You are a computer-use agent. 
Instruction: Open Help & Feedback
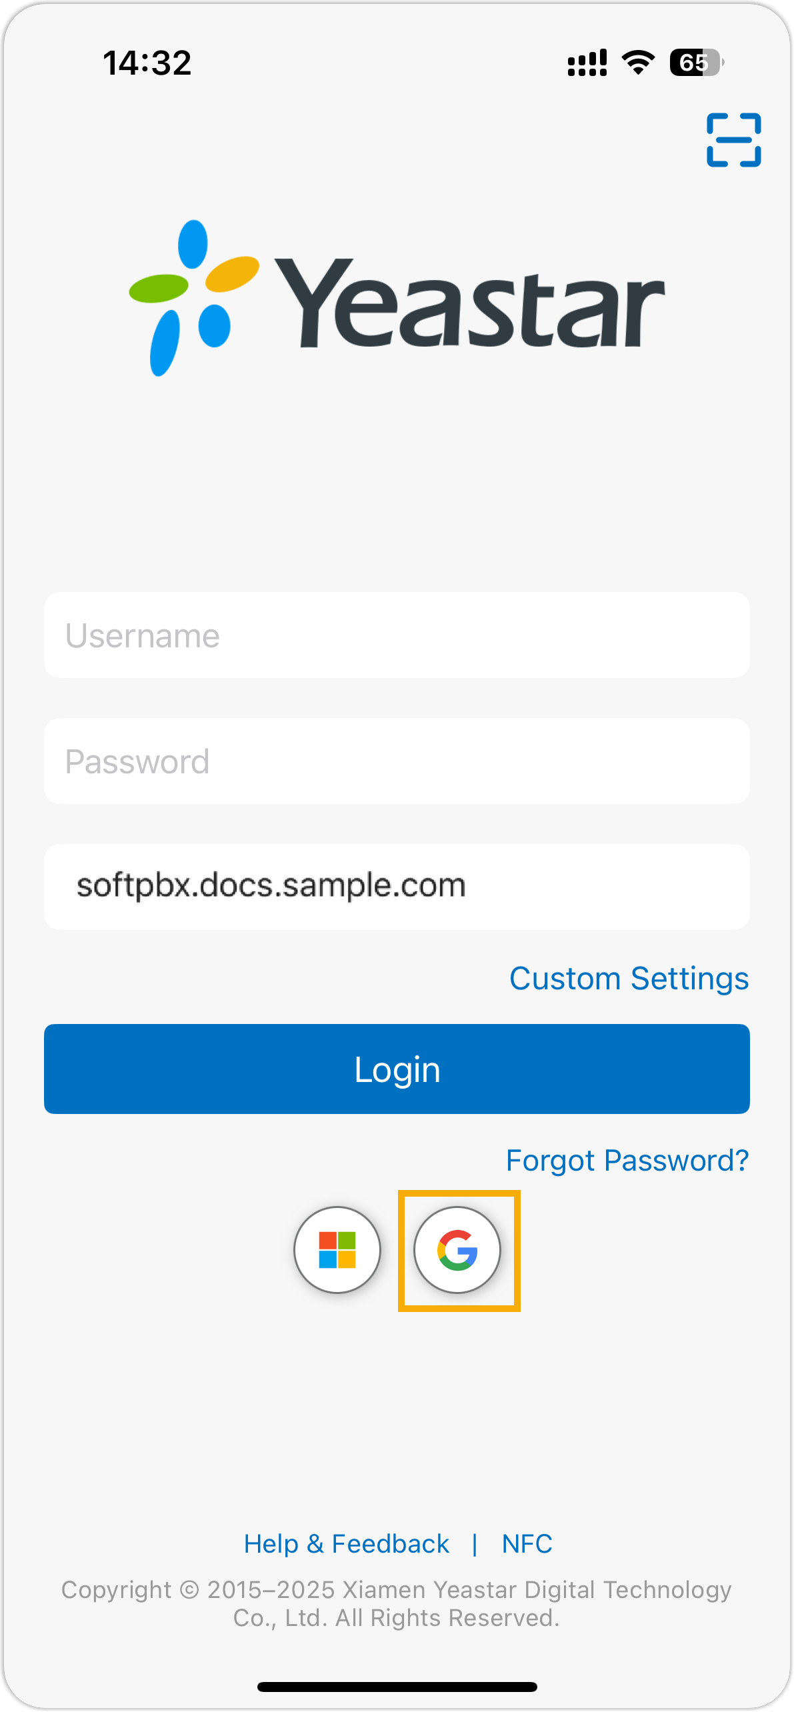[347, 1544]
